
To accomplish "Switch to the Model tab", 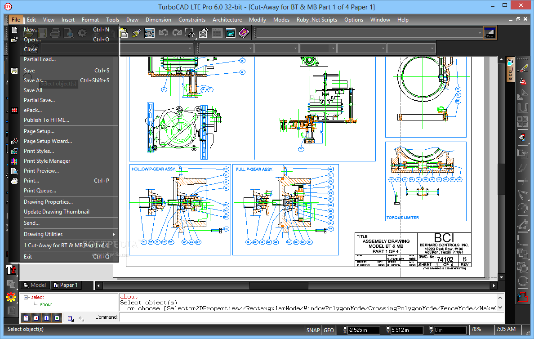I will tap(35, 285).
